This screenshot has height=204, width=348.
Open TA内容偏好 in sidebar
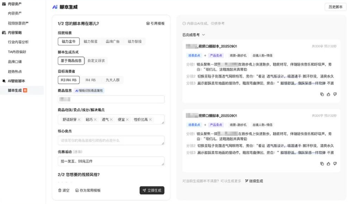click(17, 52)
